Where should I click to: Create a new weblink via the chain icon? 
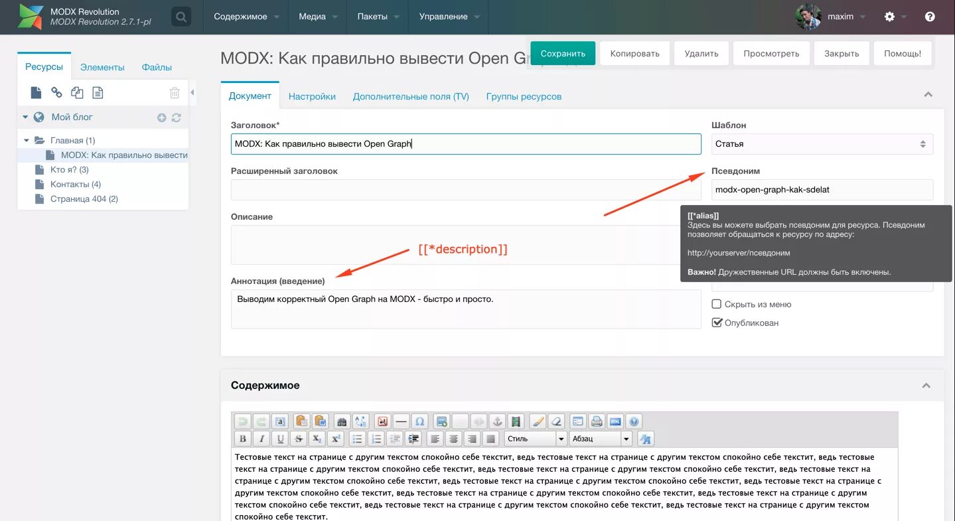(56, 93)
